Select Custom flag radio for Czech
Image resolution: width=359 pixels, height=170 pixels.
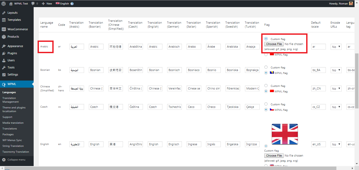[x=266, y=104]
